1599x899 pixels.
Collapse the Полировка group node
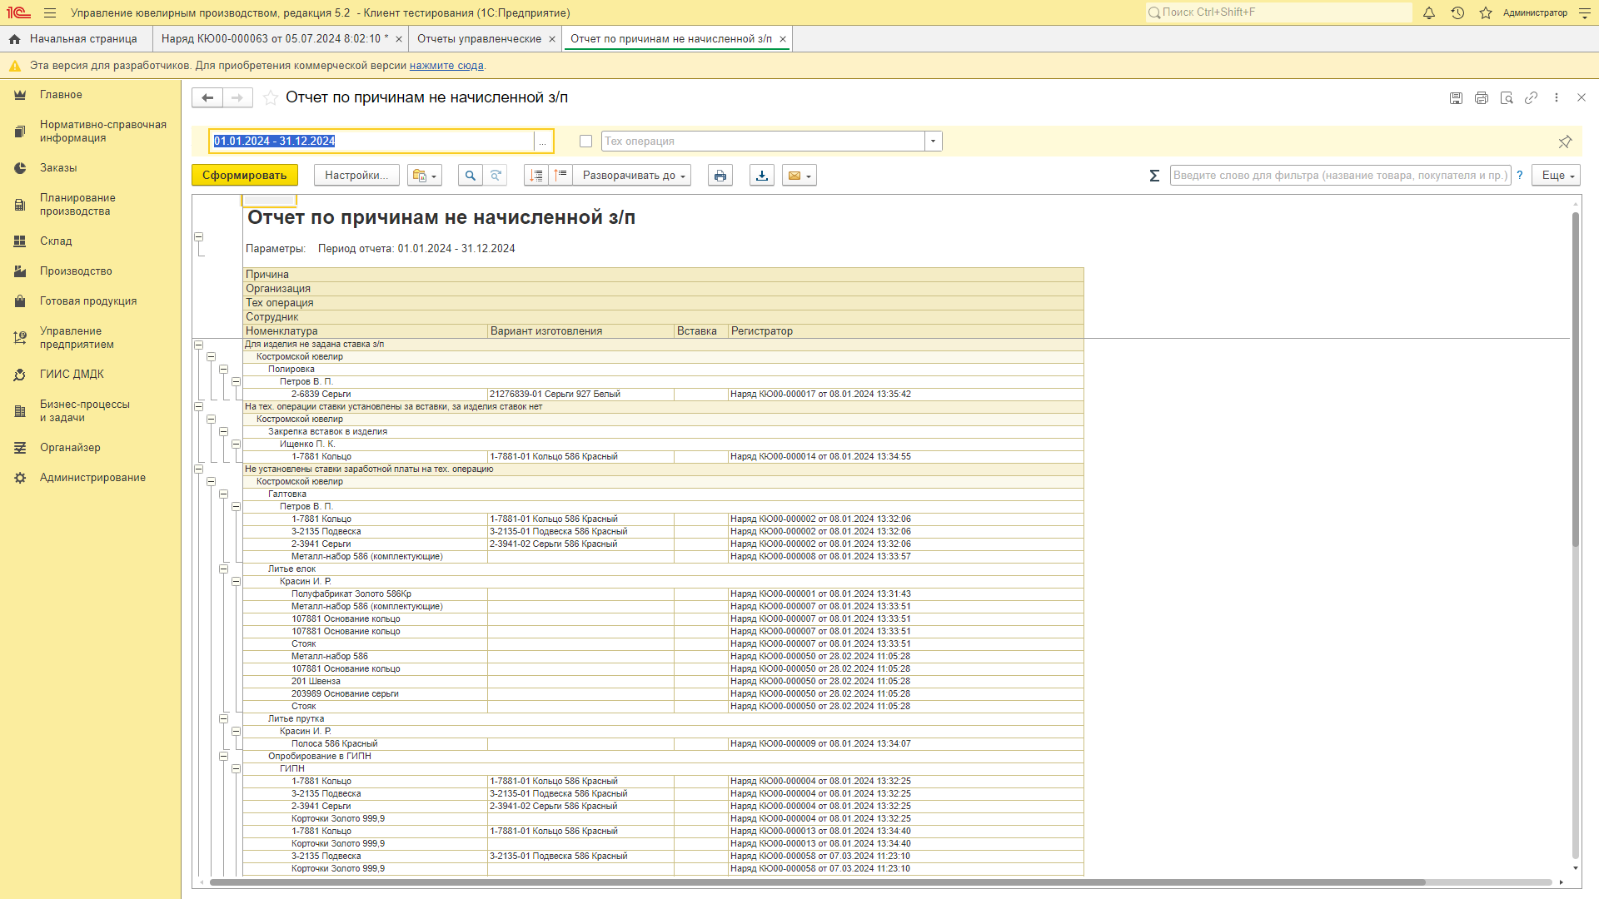224,370
